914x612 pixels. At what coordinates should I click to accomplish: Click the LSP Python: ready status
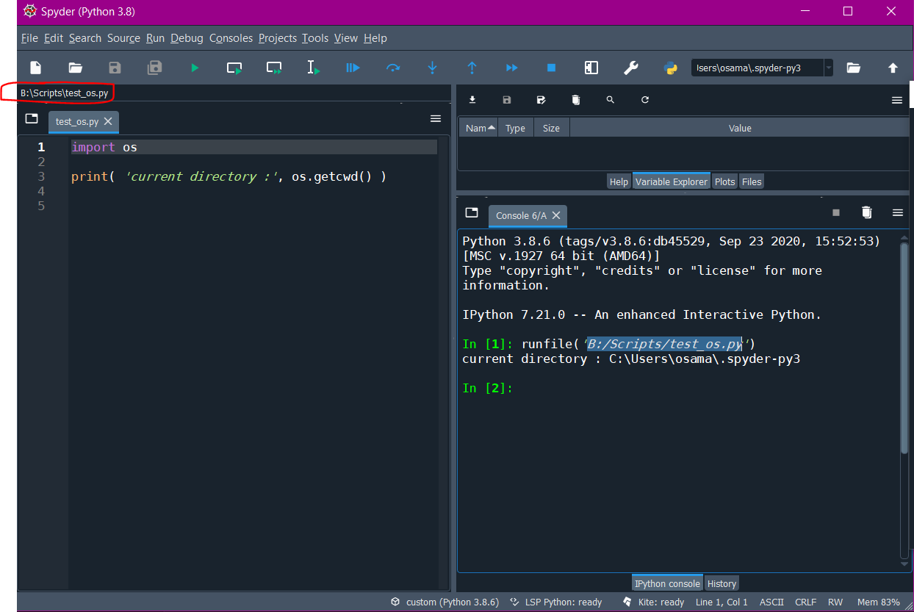pyautogui.click(x=556, y=602)
